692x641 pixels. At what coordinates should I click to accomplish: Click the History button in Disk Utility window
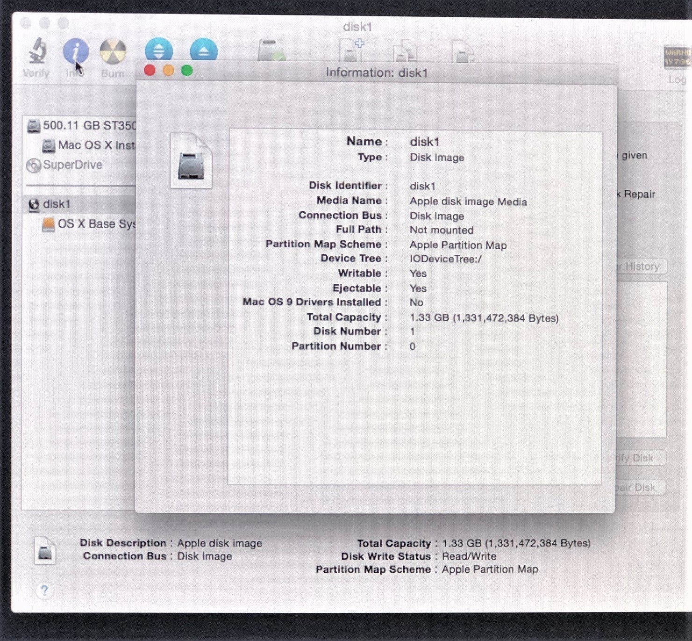tap(641, 266)
